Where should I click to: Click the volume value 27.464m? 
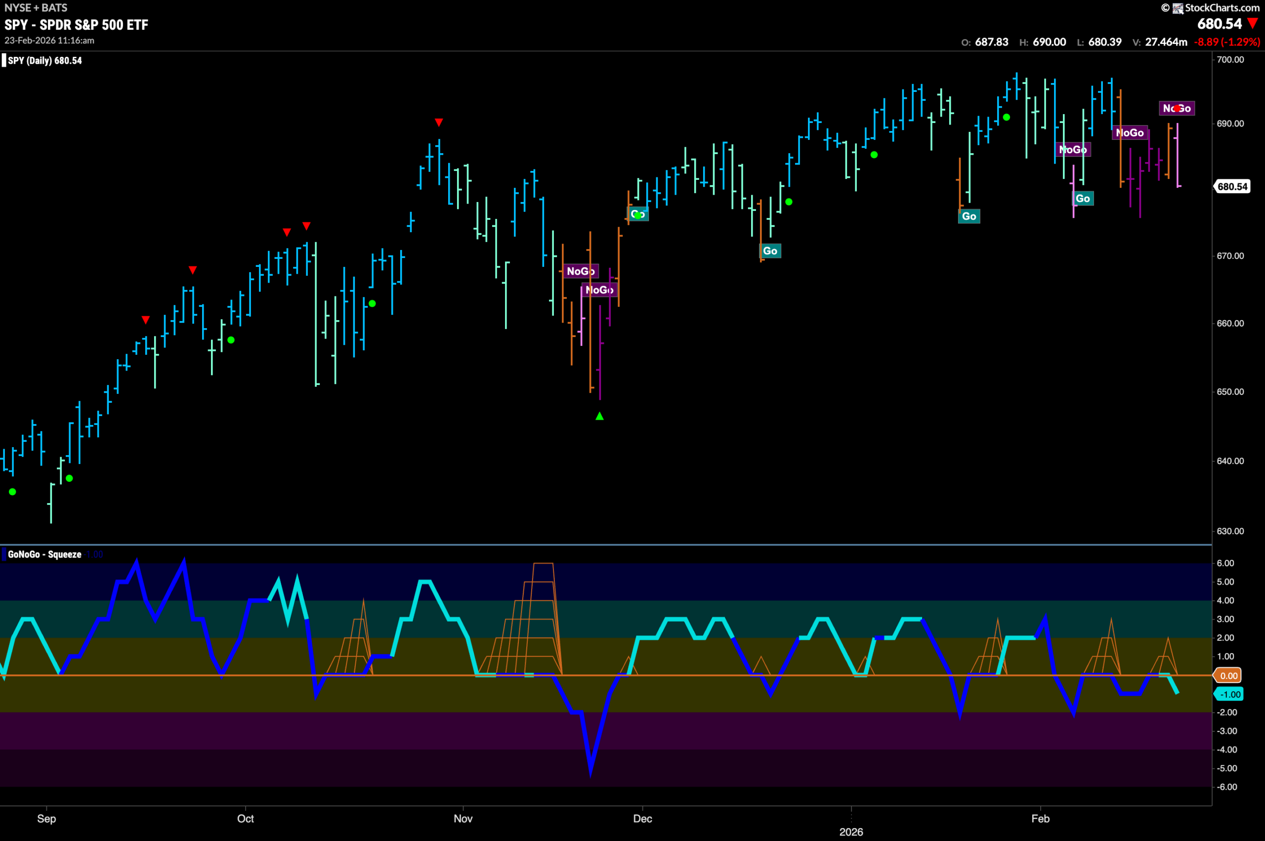(1166, 42)
